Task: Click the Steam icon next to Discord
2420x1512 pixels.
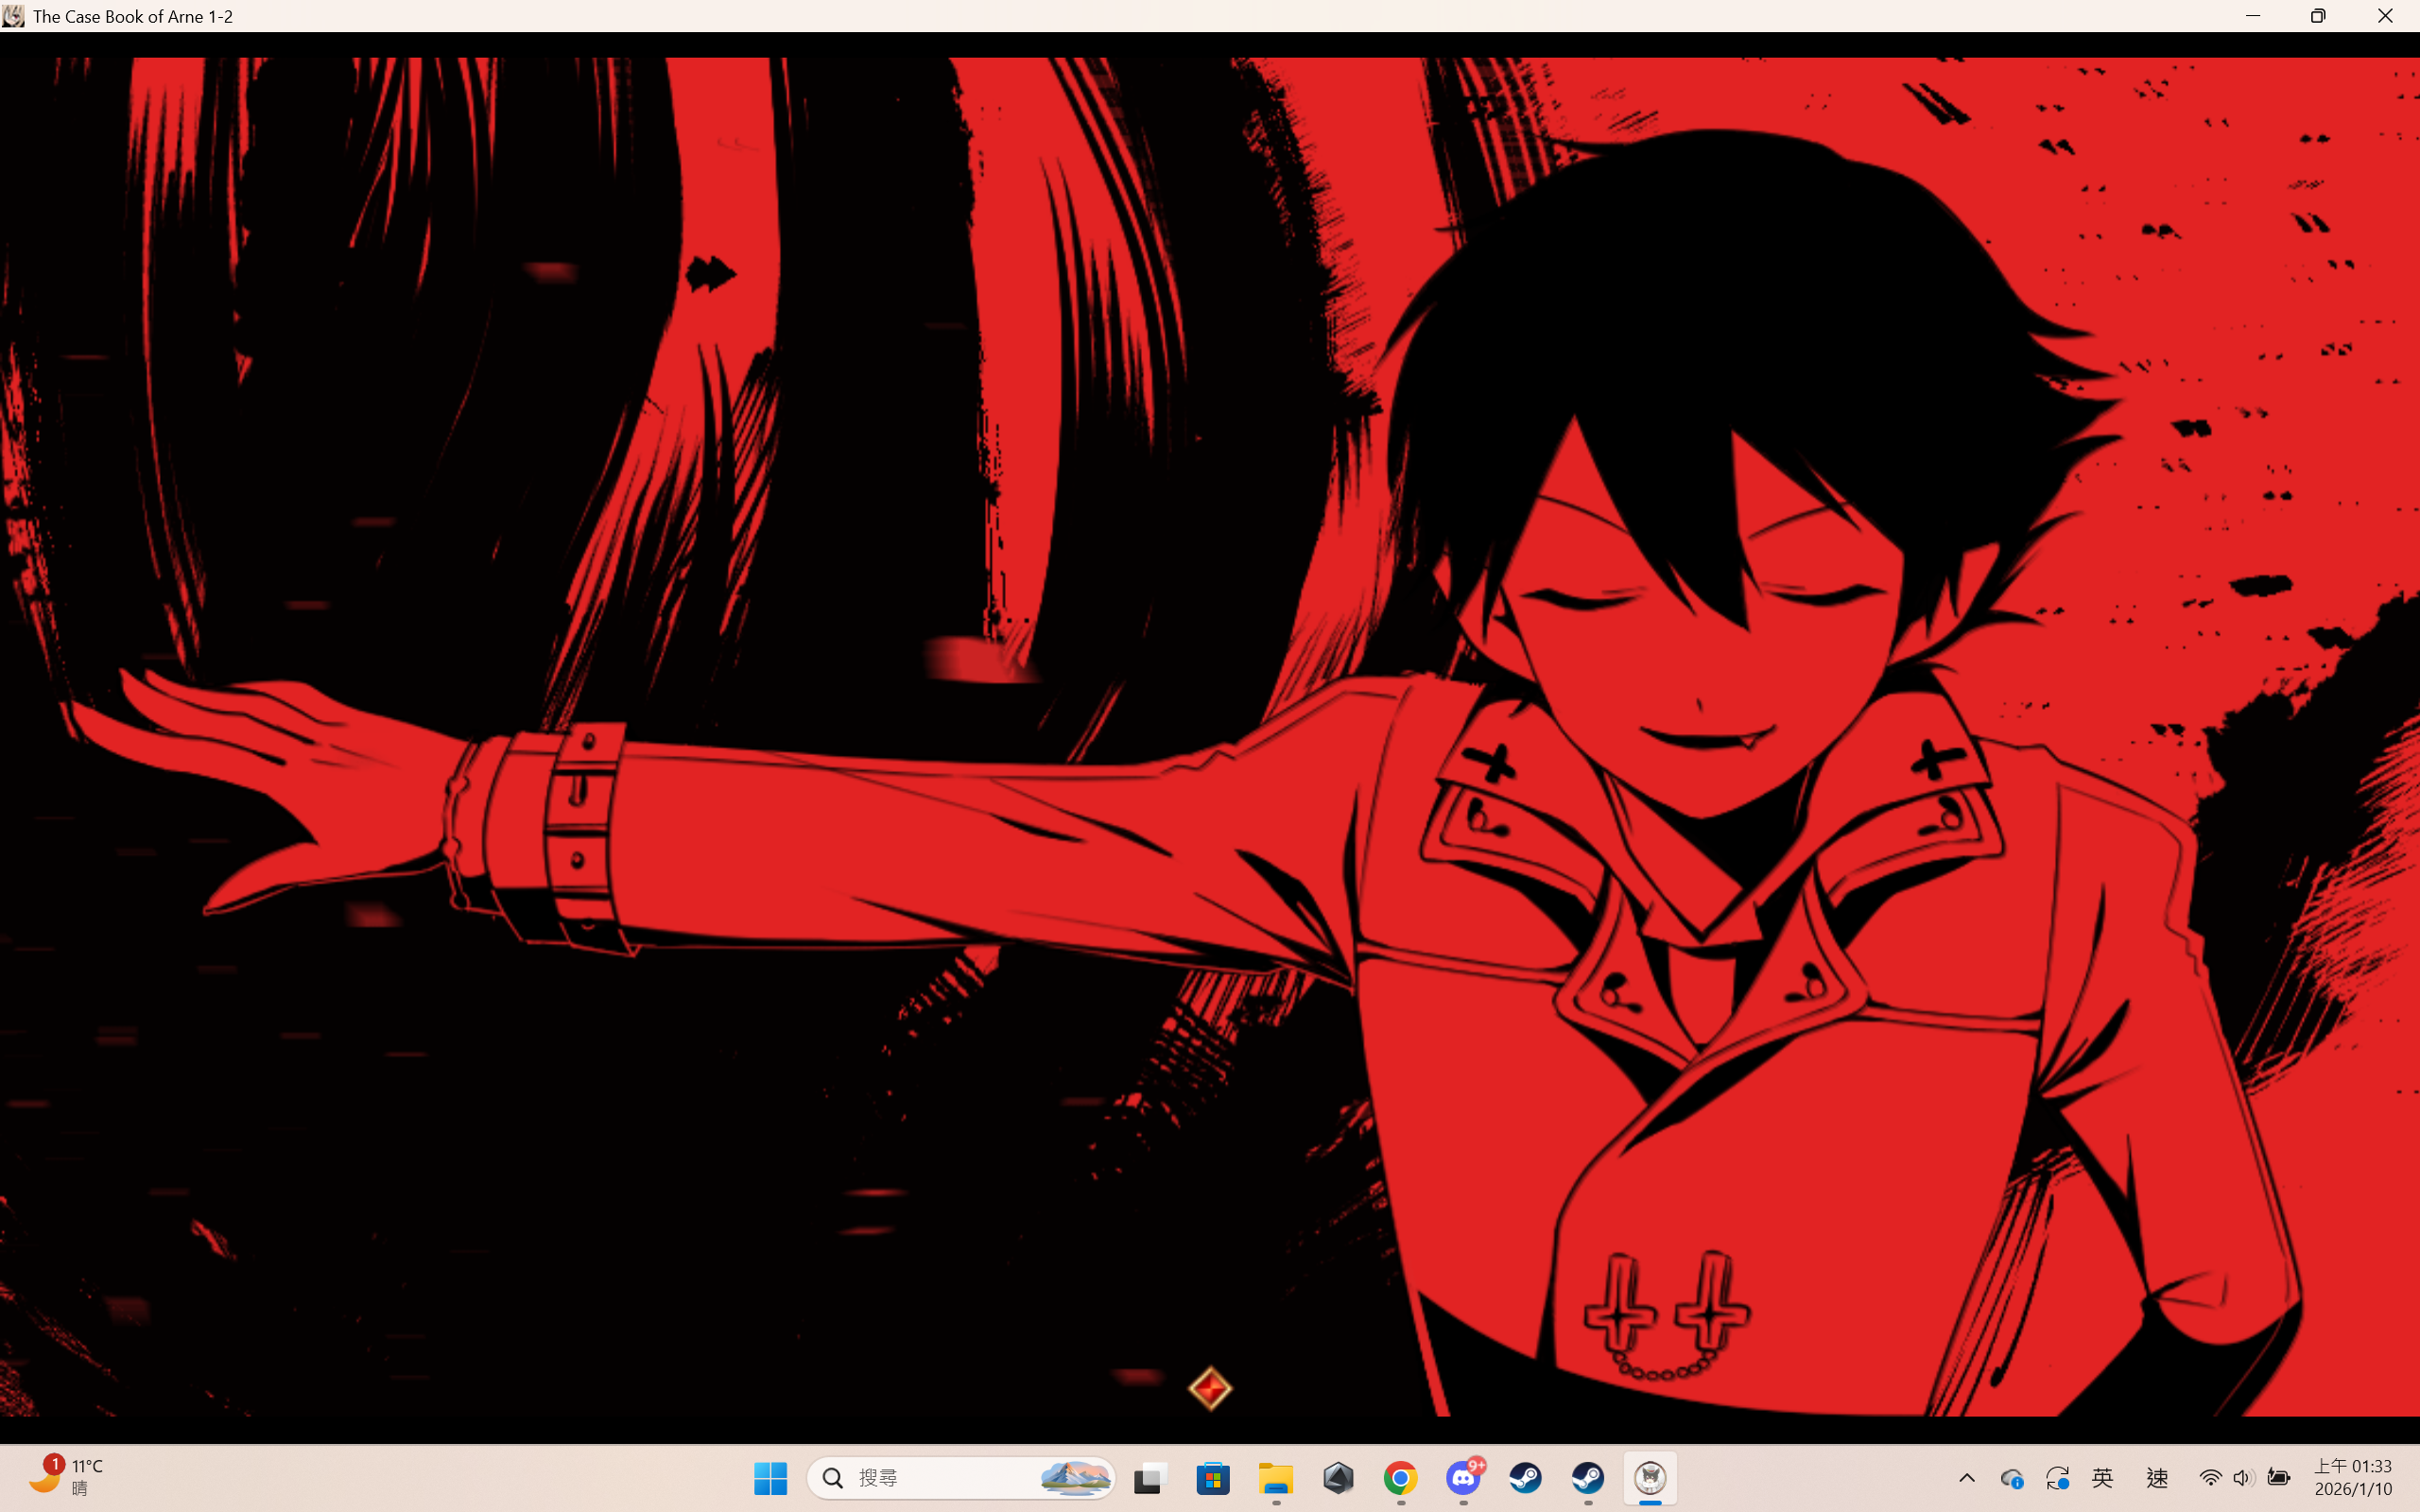Action: (x=1525, y=1478)
